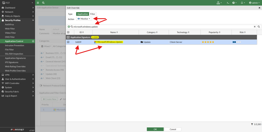Click the Update category folder icon

click(x=142, y=42)
